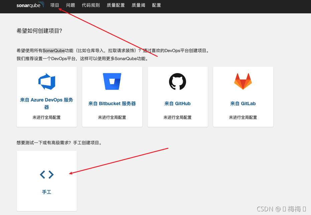Choose the 手工 manual creation label

click(x=47, y=192)
